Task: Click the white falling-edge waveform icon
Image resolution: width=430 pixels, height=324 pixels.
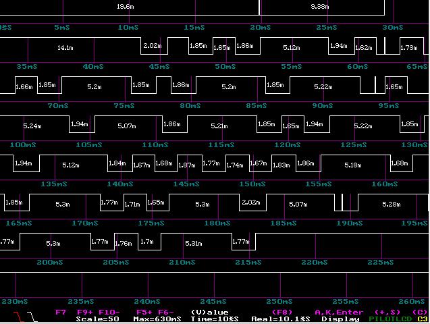Action: pyautogui.click(x=32, y=317)
